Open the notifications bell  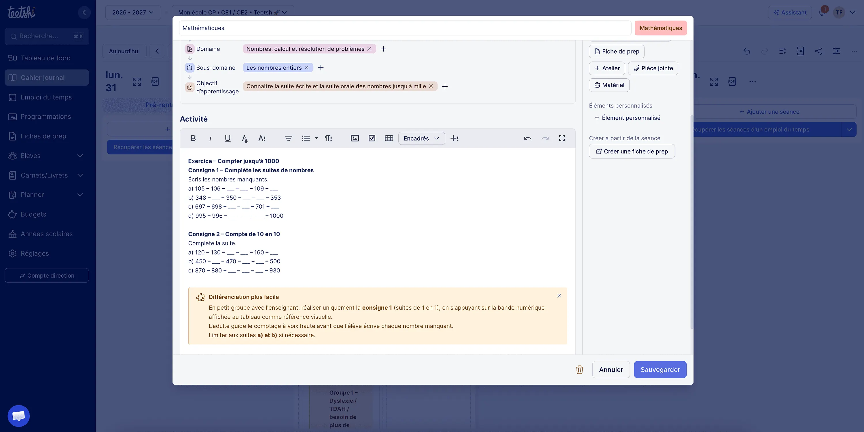[821, 12]
